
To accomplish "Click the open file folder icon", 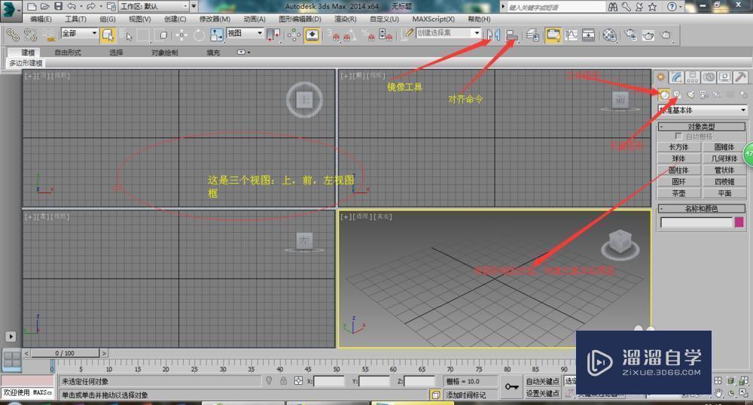I will pyautogui.click(x=44, y=6).
